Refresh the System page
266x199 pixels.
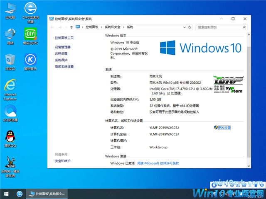(x=190, y=27)
